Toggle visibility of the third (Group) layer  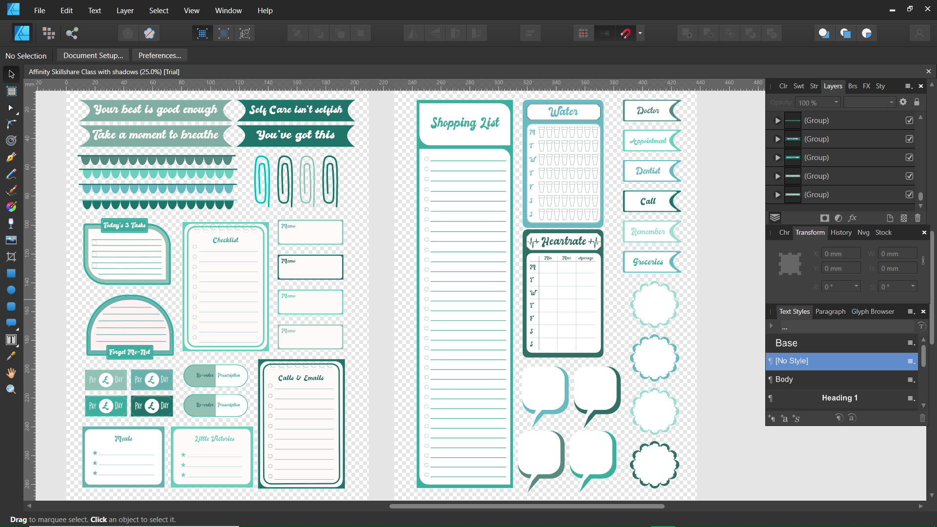pos(909,158)
